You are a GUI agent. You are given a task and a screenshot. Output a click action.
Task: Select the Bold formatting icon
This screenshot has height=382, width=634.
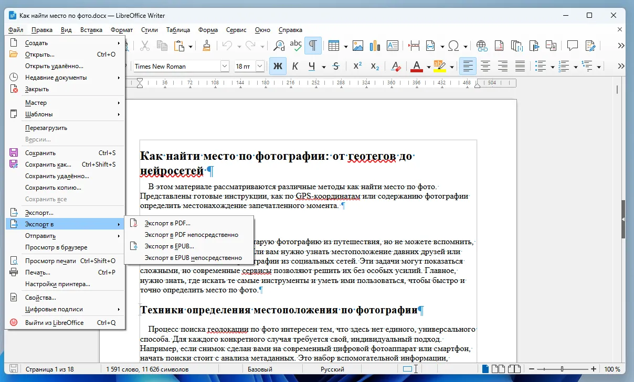[x=278, y=67]
